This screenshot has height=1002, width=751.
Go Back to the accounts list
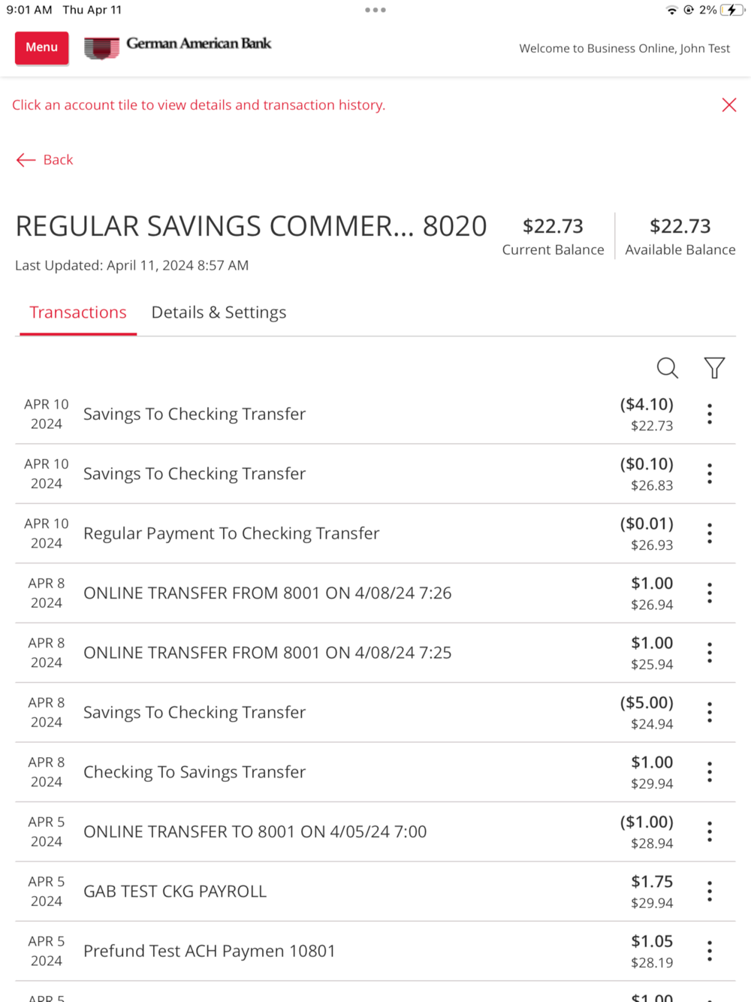click(x=45, y=160)
